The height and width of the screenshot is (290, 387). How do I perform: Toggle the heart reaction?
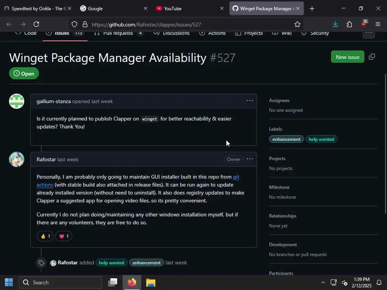63,236
